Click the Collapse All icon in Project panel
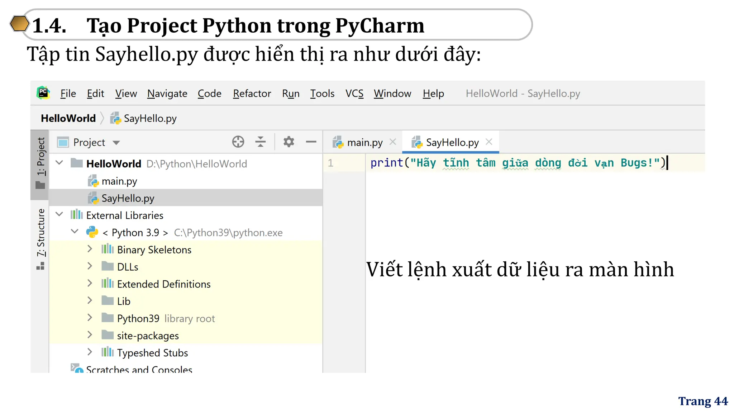734x413 pixels. [261, 142]
